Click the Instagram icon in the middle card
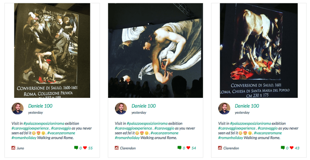This screenshot has width=310, height=160. (117, 148)
